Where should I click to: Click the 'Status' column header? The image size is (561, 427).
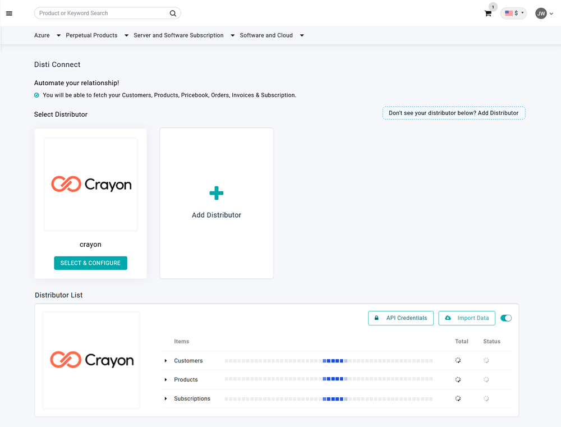[x=492, y=342]
